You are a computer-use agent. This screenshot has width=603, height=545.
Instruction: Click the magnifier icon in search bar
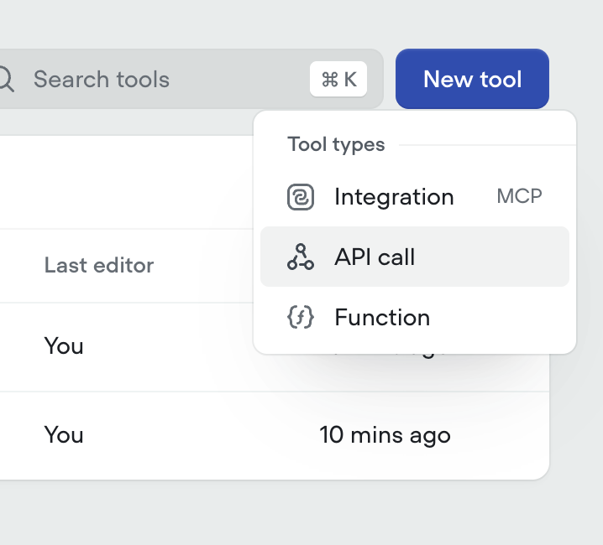click(x=6, y=79)
